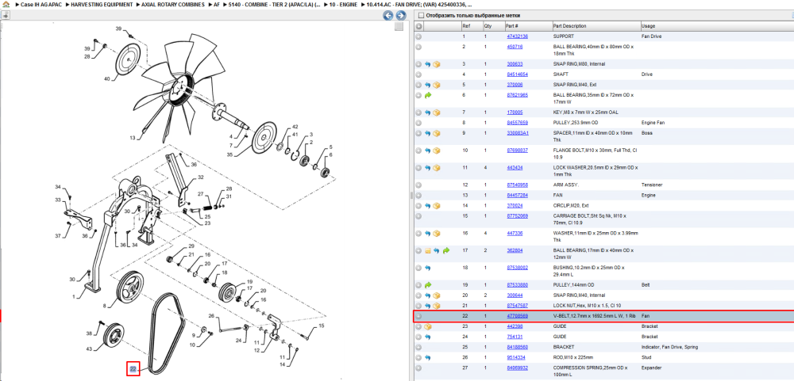Add V-BELT ref 22 using circle icon

click(418, 316)
